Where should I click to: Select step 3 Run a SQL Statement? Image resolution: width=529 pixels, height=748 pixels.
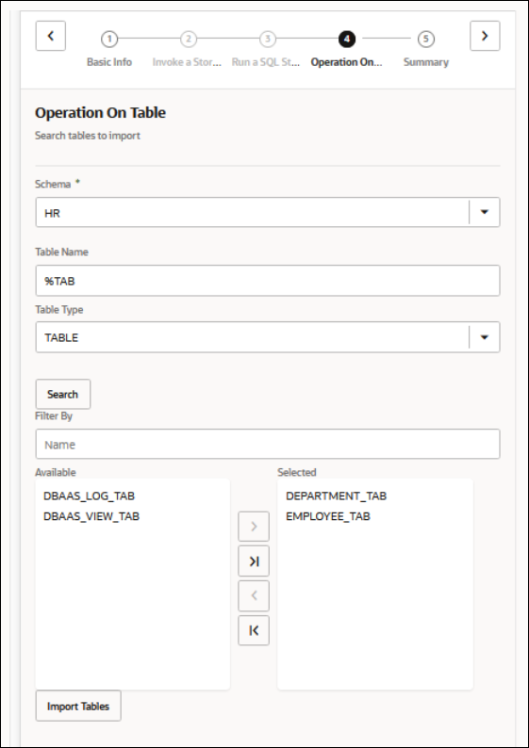(268, 40)
